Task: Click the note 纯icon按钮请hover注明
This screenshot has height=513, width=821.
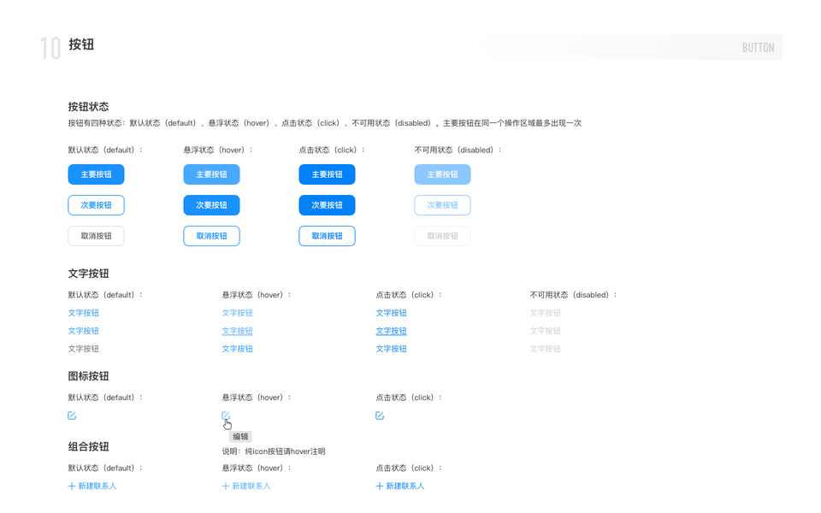Action: [x=286, y=451]
